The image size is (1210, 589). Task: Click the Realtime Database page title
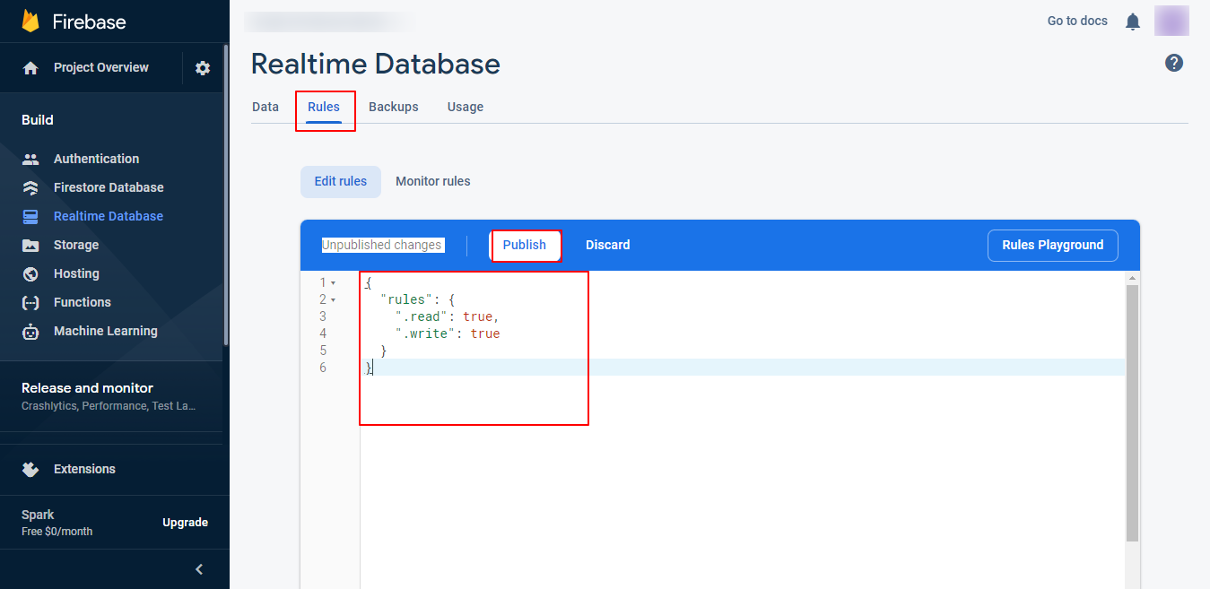376,64
